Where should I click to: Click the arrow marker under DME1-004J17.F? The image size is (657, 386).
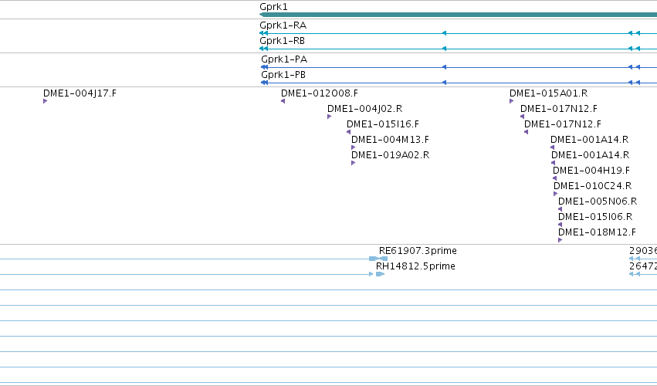pos(46,101)
